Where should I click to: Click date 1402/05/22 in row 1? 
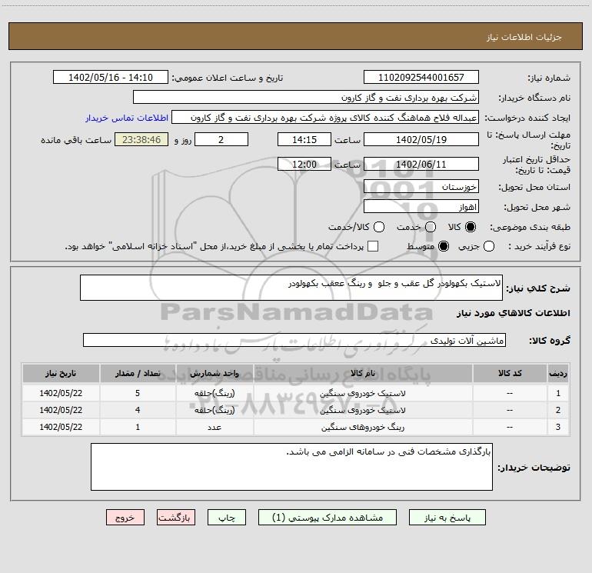point(61,393)
